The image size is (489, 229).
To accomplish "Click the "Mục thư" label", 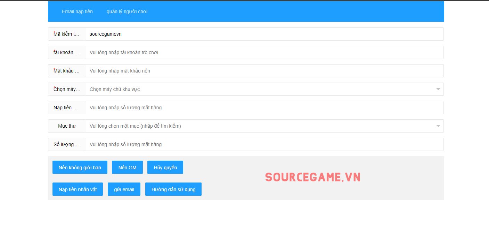I will tap(67, 126).
